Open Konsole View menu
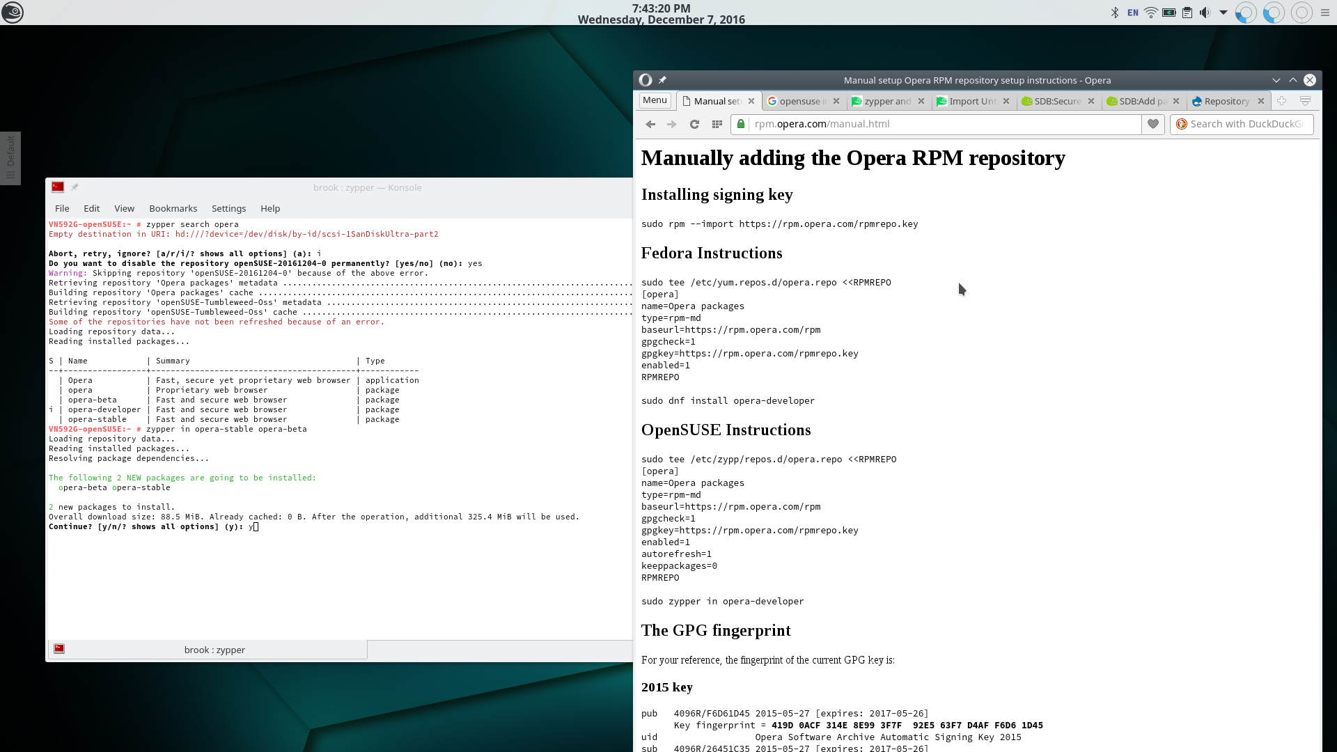Screen dimensions: 1337x752 click(x=124, y=208)
